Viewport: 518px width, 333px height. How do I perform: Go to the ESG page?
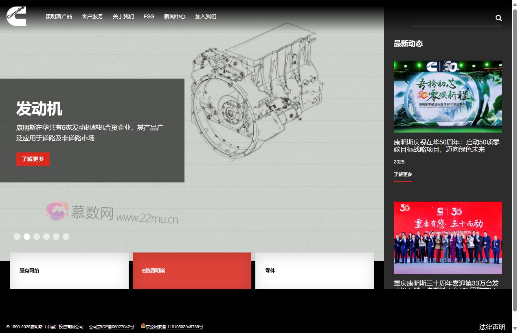[149, 17]
